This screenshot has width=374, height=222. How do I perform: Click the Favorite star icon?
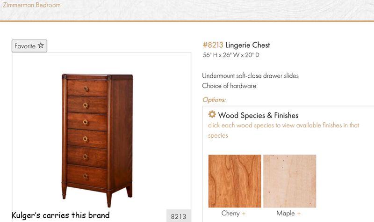point(41,45)
